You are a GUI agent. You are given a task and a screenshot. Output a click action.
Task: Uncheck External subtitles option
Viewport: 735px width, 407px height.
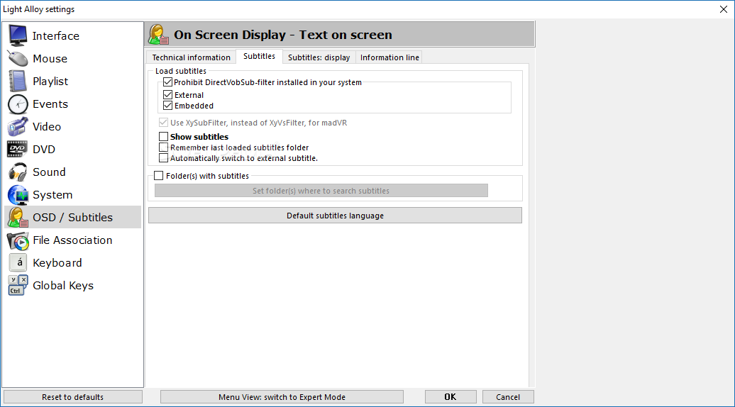168,94
